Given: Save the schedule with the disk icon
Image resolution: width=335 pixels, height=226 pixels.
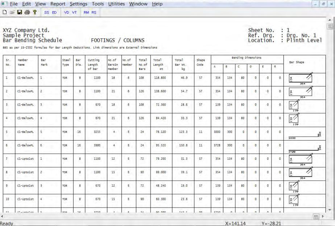Looking at the screenshot, I should pos(19,12).
